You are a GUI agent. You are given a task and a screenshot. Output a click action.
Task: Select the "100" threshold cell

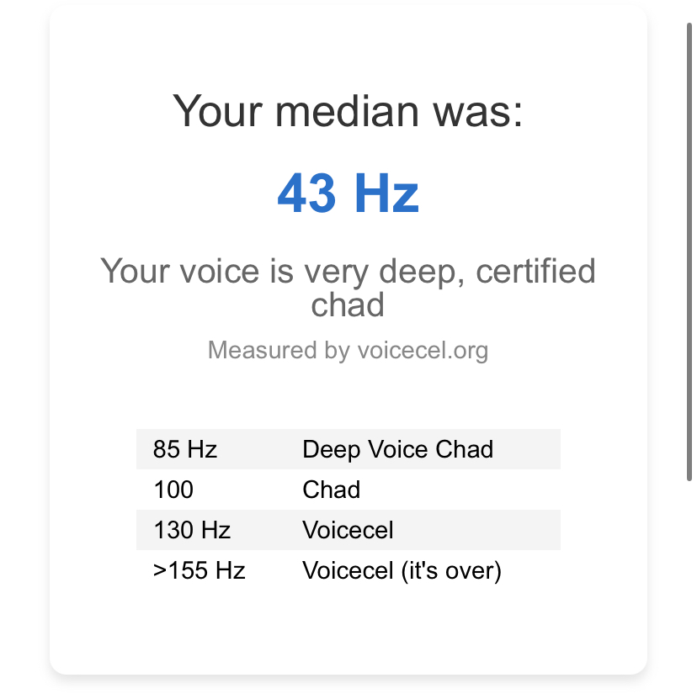pos(173,490)
